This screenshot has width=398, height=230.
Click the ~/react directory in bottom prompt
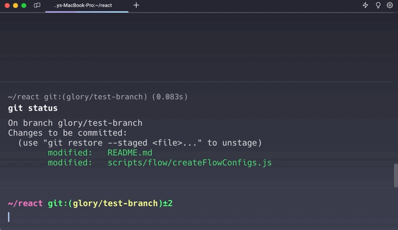(x=25, y=204)
